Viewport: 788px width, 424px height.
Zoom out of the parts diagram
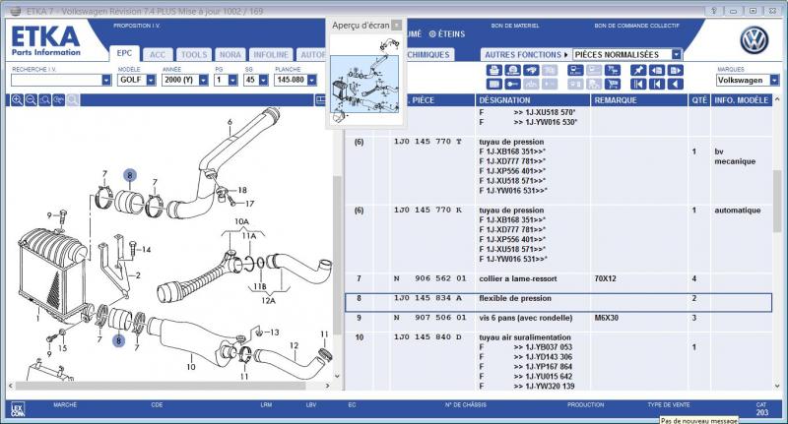(31, 100)
